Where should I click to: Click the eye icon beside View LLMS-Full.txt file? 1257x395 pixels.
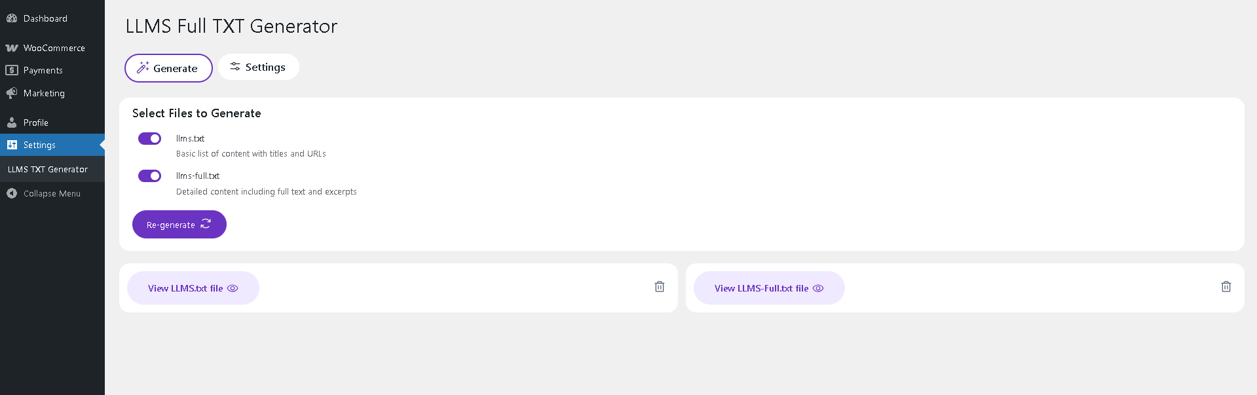(x=818, y=288)
